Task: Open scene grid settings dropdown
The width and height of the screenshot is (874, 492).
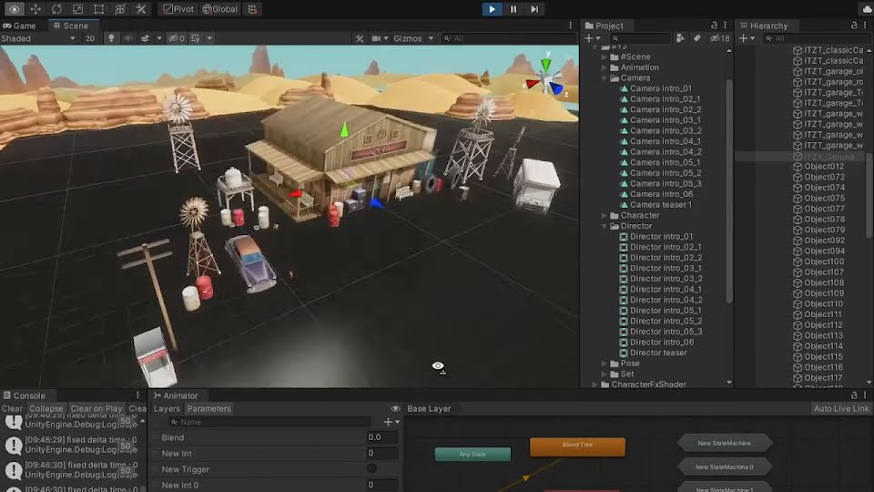Action: pyautogui.click(x=209, y=38)
